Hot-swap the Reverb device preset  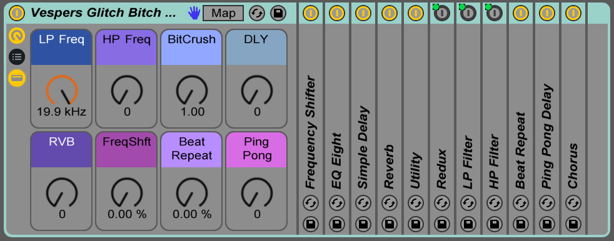(x=390, y=204)
